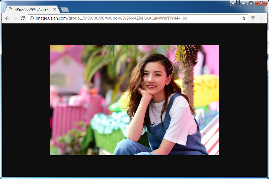Open the Chrome three-dot menu
The height and width of the screenshot is (179, 269).
[x=262, y=18]
